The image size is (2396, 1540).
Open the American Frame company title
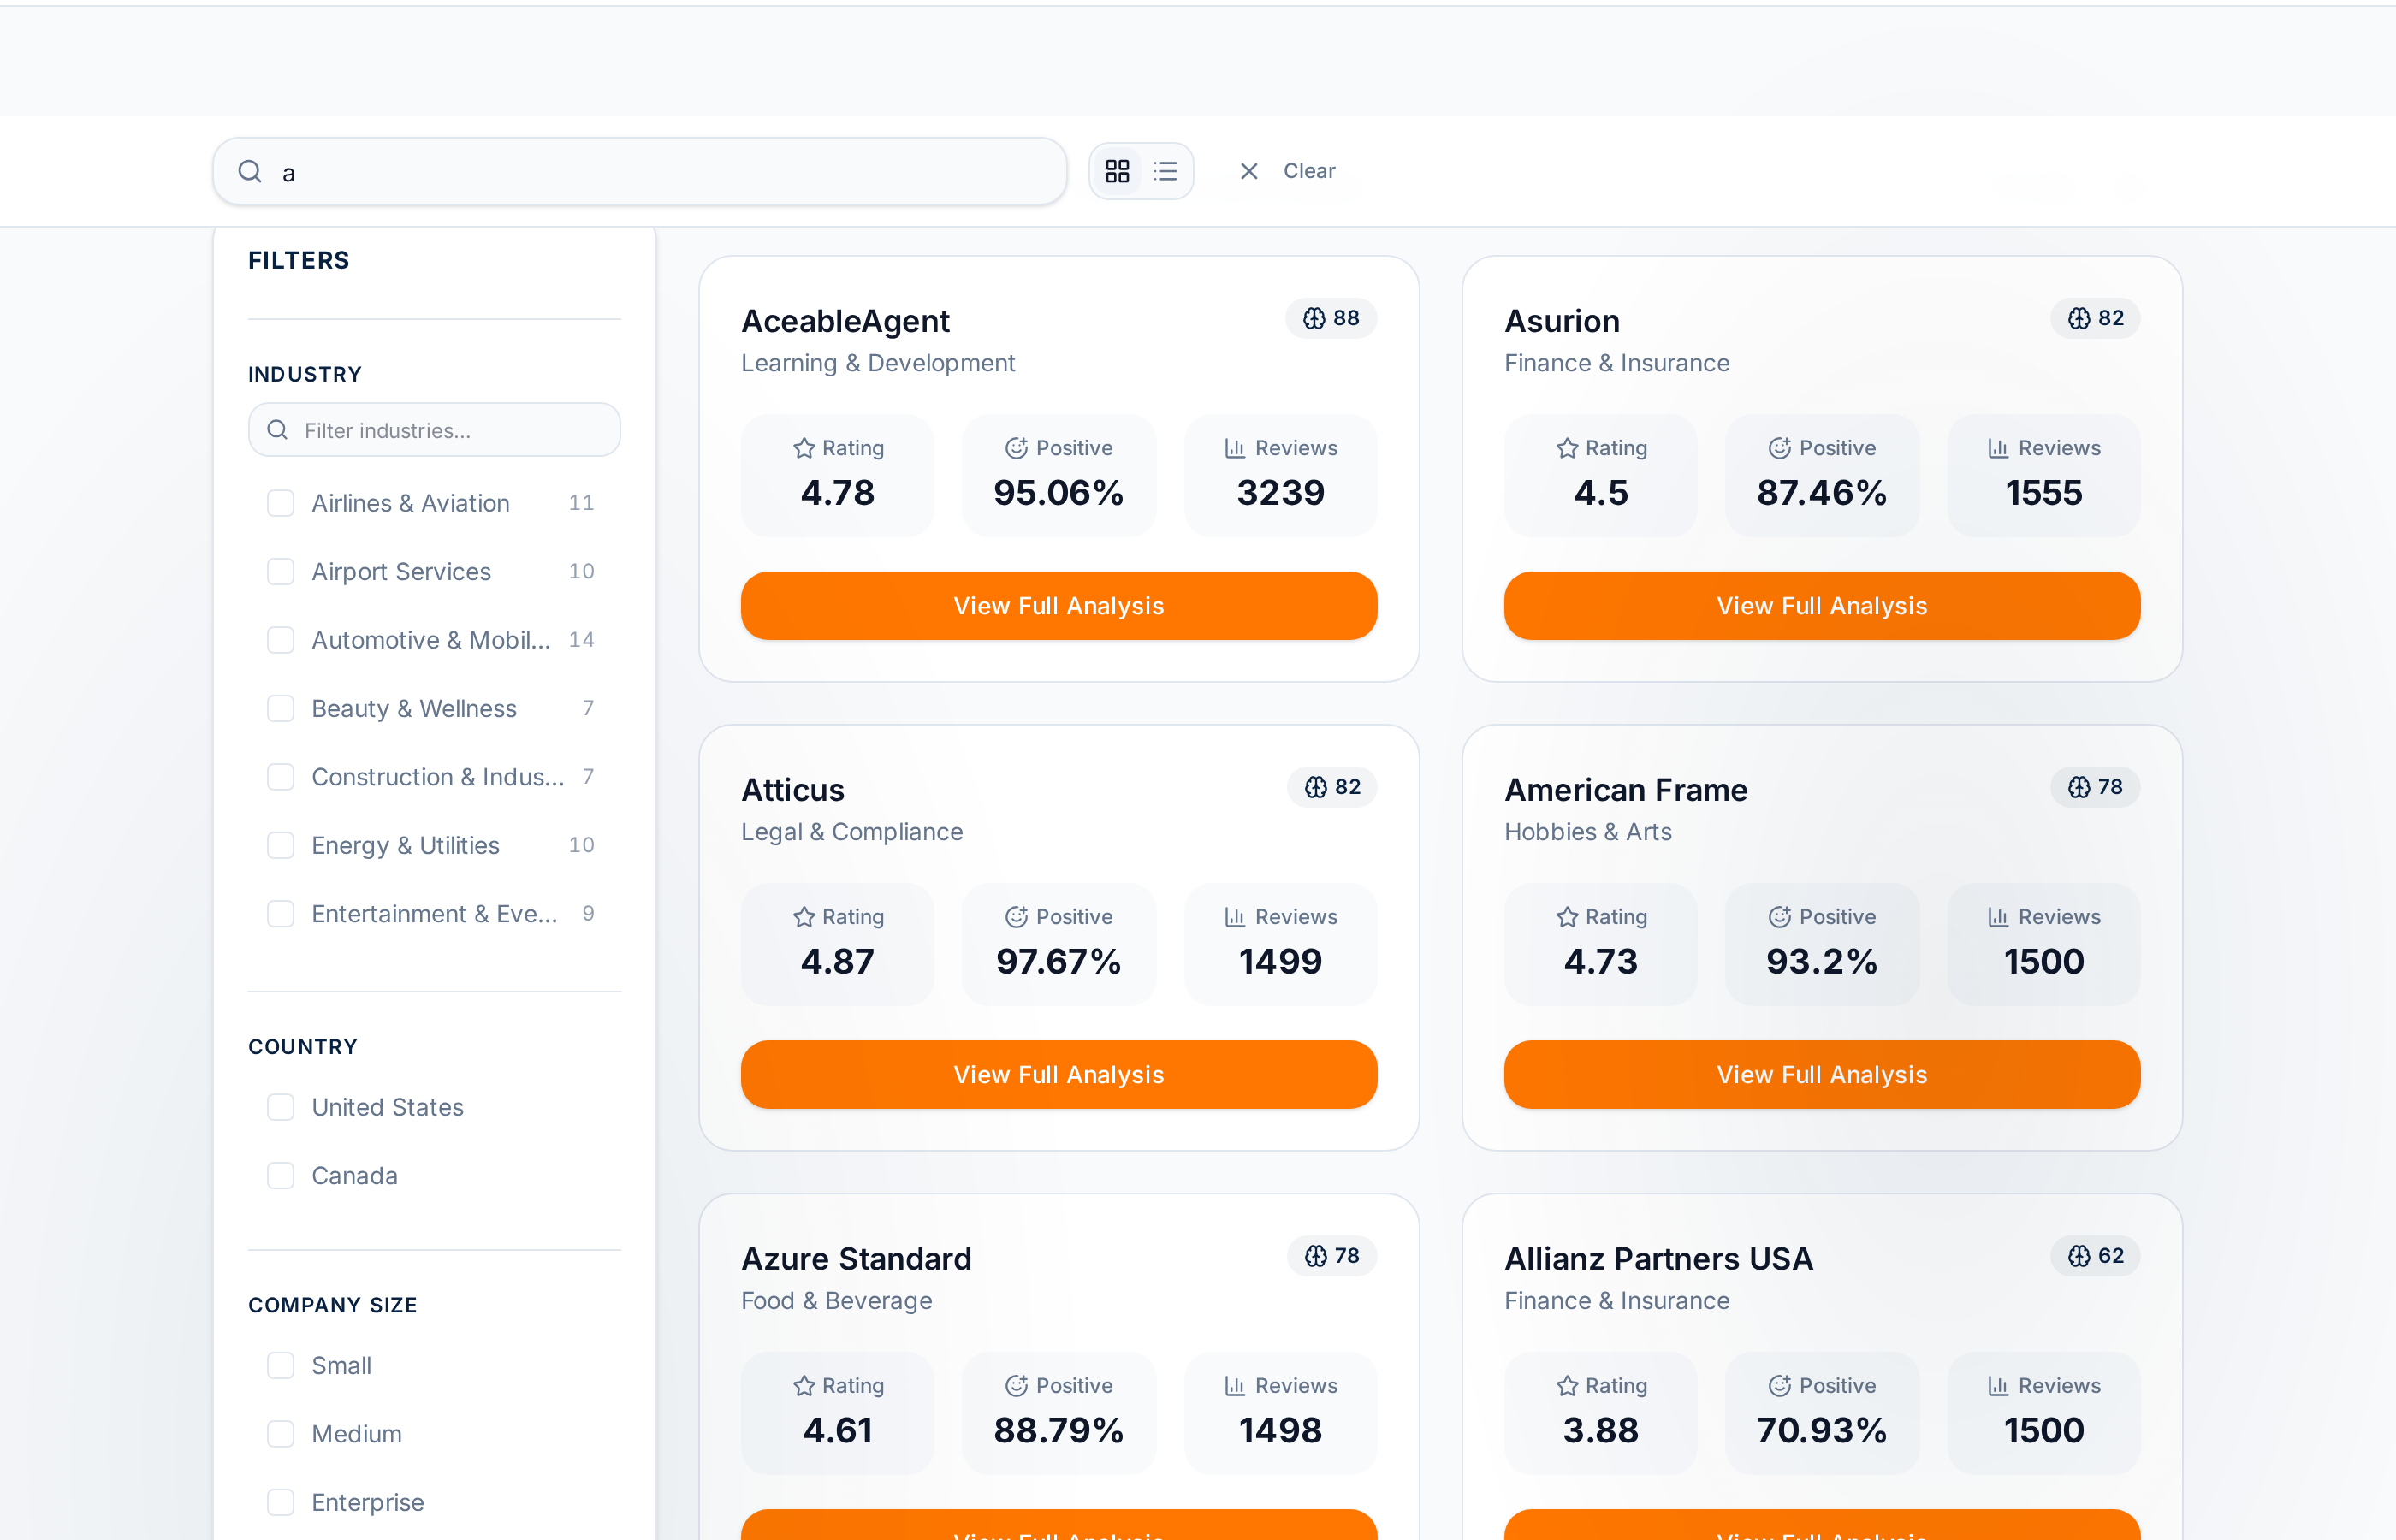pos(1626,790)
